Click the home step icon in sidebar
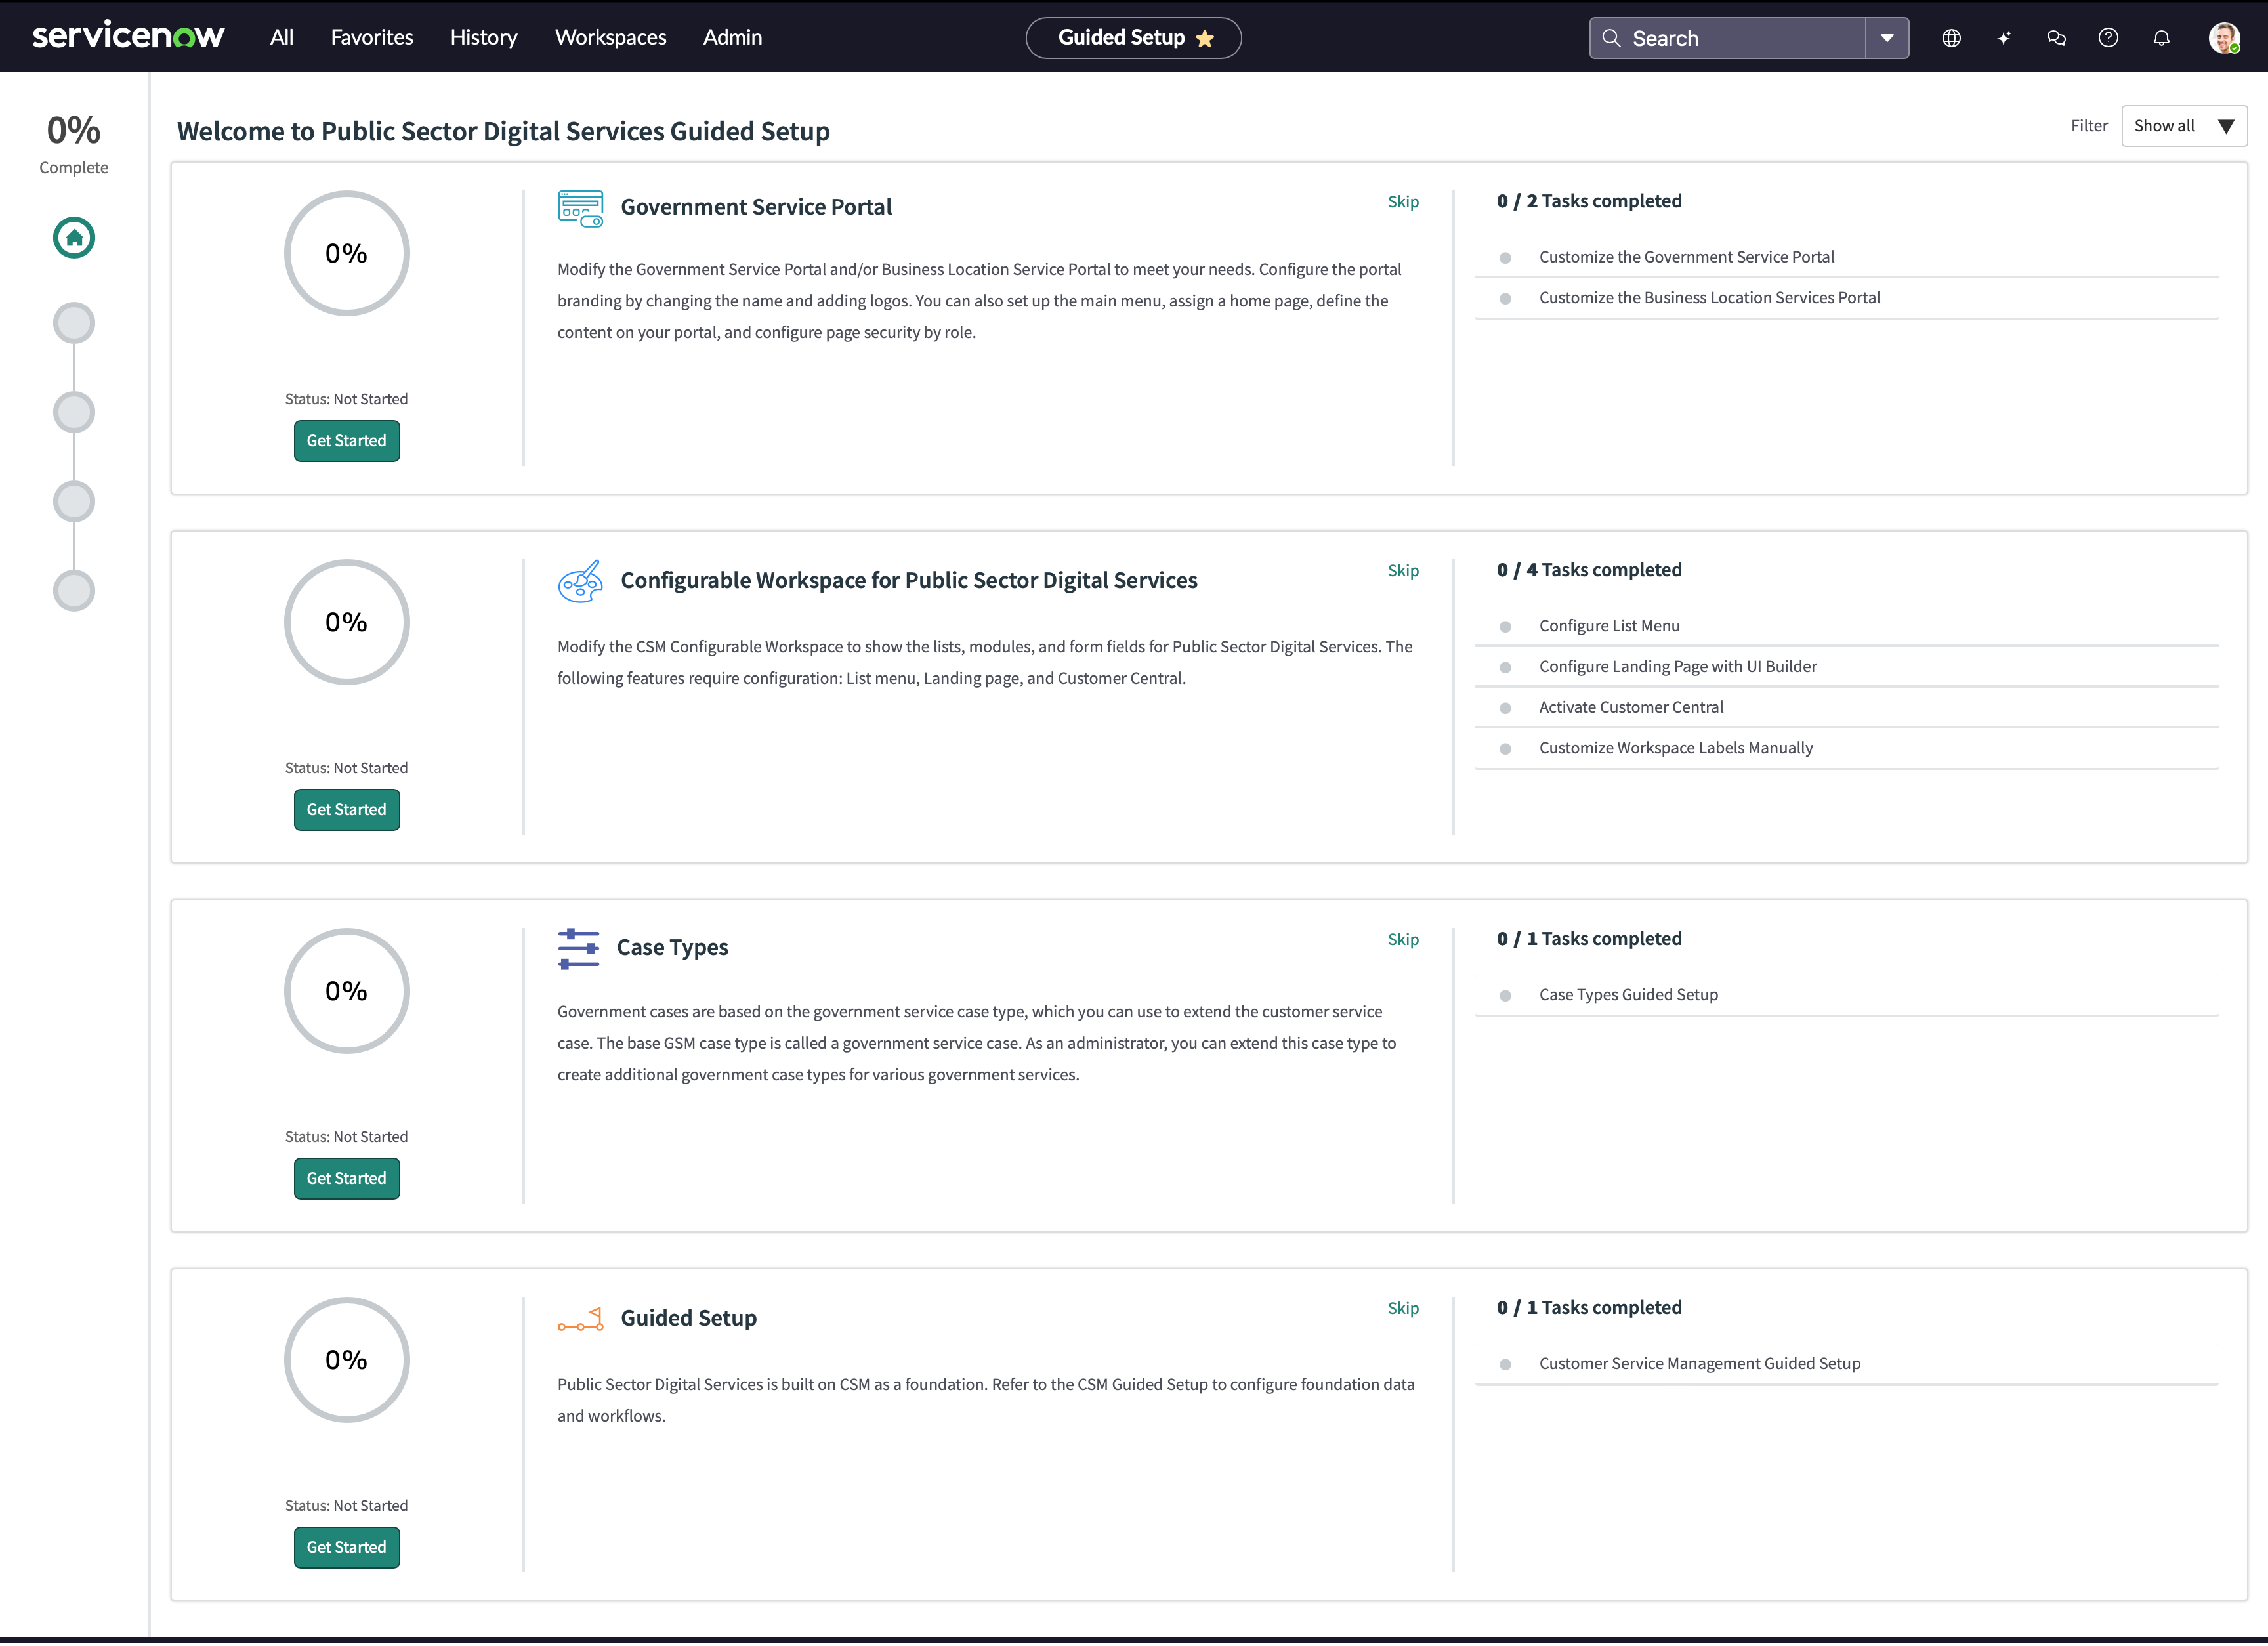 point(74,238)
